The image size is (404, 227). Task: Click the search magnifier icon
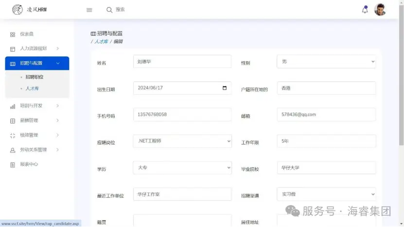click(109, 10)
